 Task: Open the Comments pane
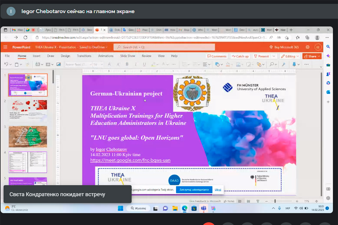click(x=217, y=56)
